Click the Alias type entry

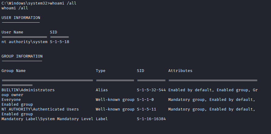(x=102, y=90)
